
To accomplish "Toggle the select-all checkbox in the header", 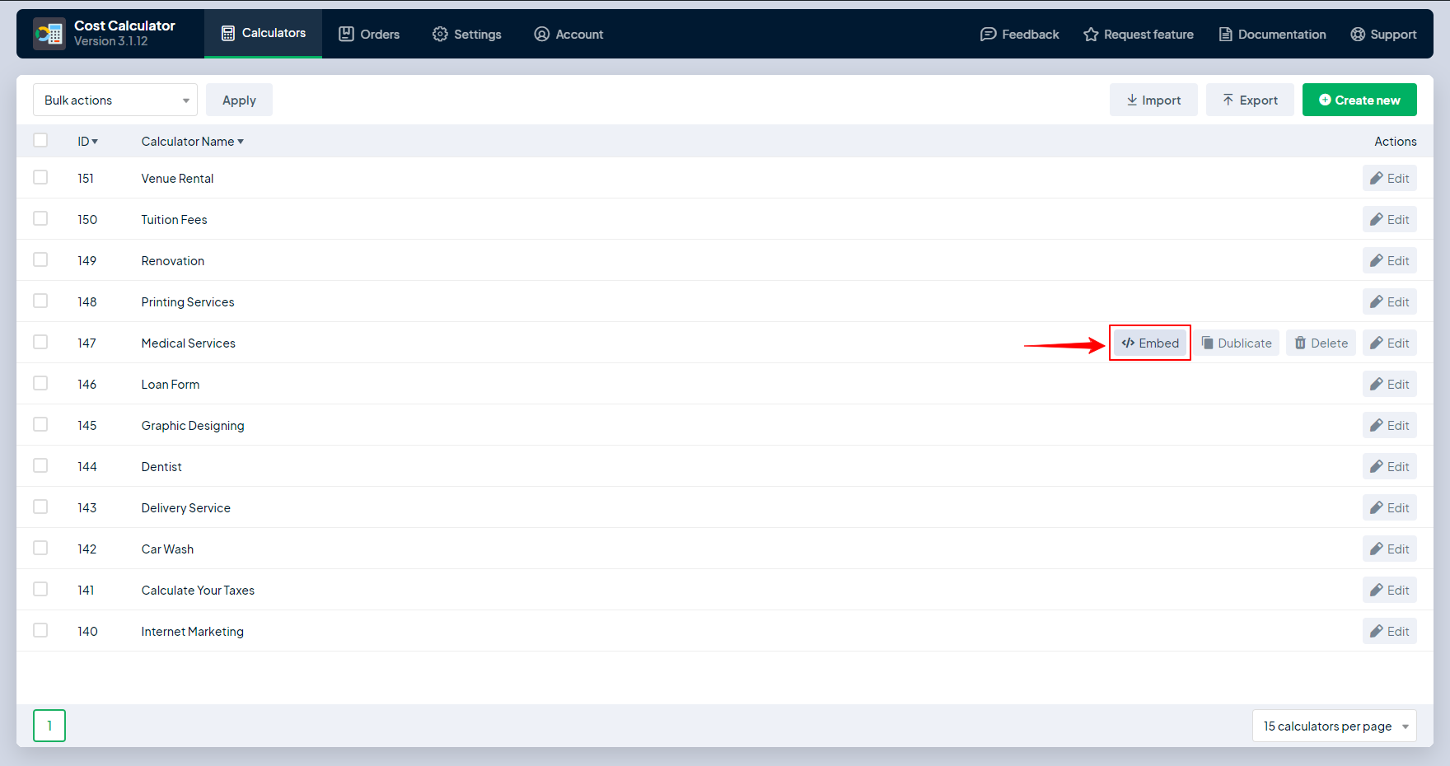I will click(40, 140).
